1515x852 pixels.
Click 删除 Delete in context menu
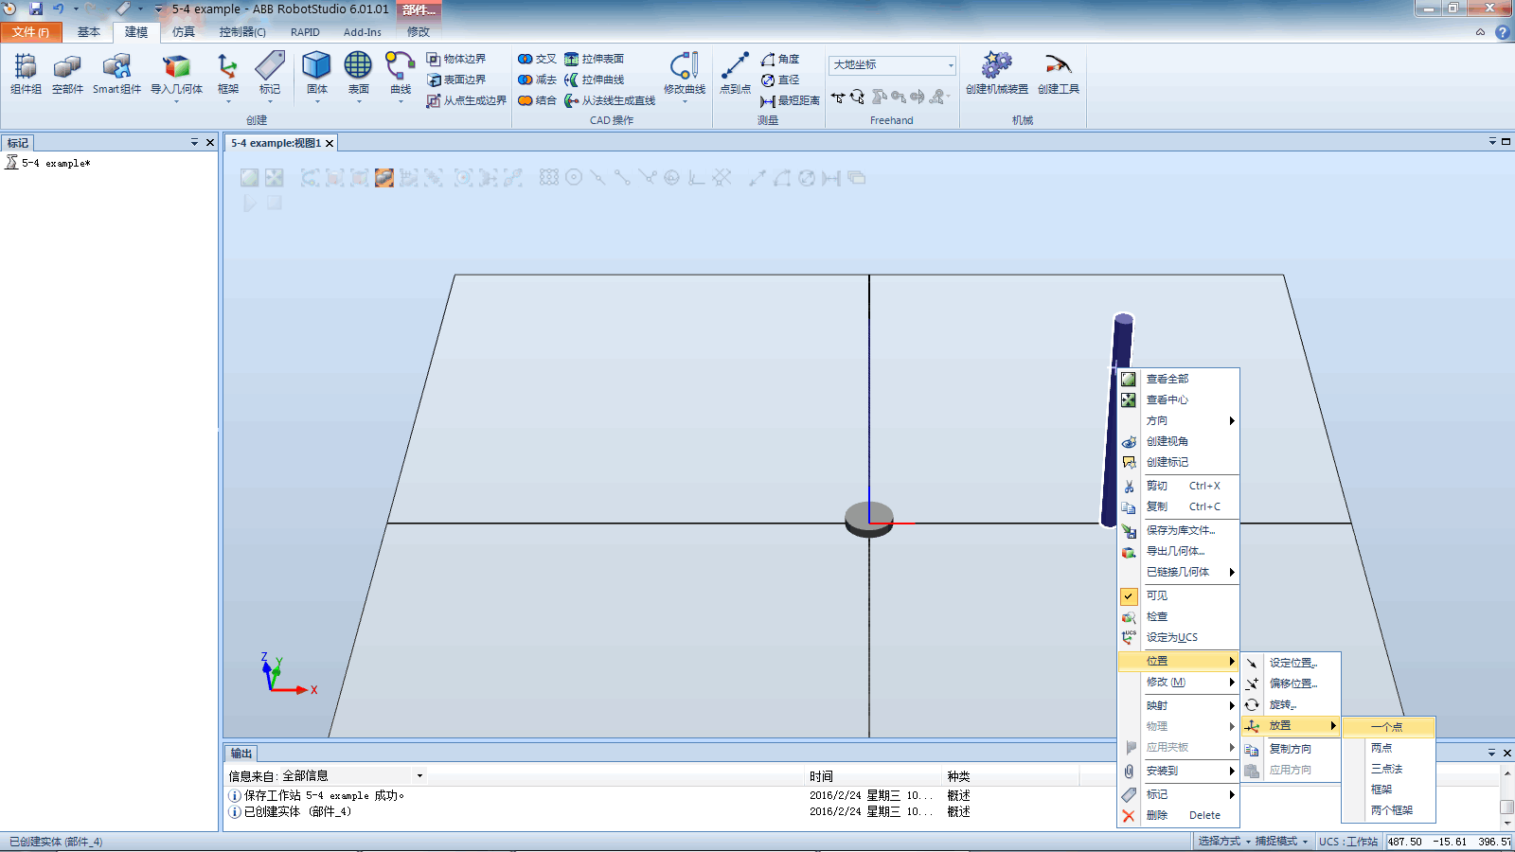point(1179,815)
